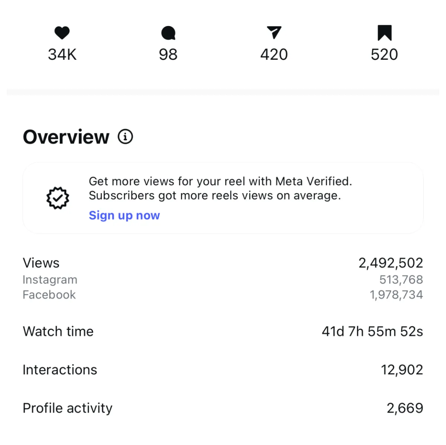The image size is (446, 445).
Task: Select the 34K likes count
Action: coord(62,55)
